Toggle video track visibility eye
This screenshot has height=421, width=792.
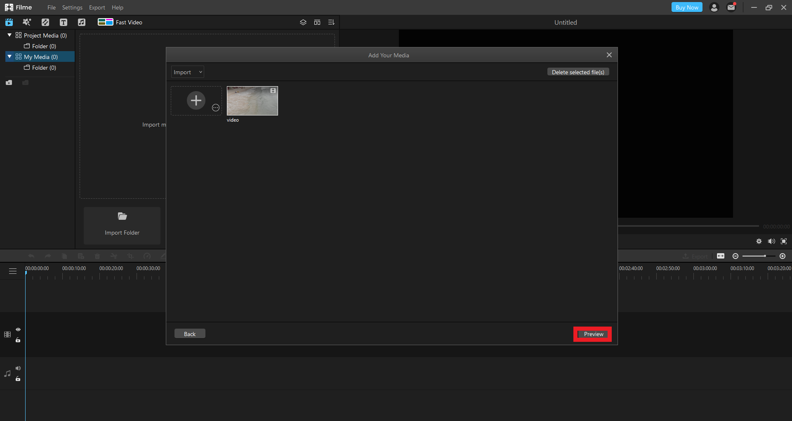[x=18, y=329]
